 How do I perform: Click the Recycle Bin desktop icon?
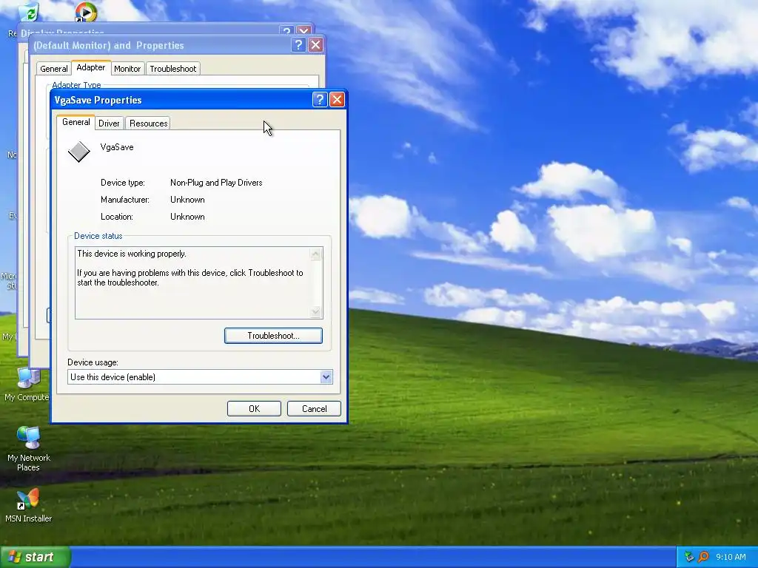(x=29, y=12)
